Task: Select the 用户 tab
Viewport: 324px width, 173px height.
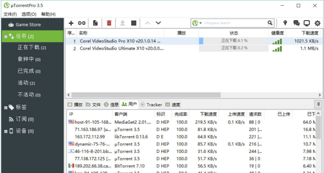Action: tap(129, 104)
